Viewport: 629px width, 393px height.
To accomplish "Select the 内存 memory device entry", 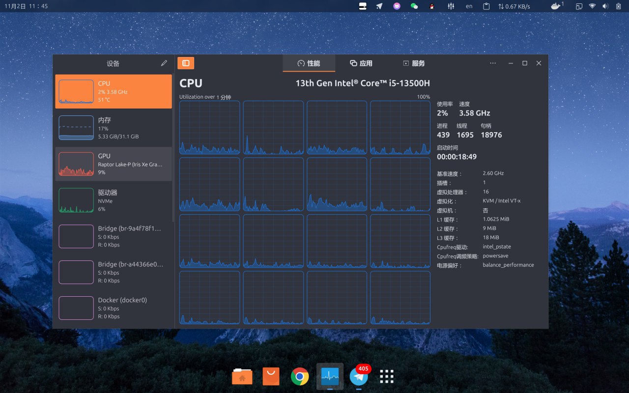I will click(x=113, y=128).
